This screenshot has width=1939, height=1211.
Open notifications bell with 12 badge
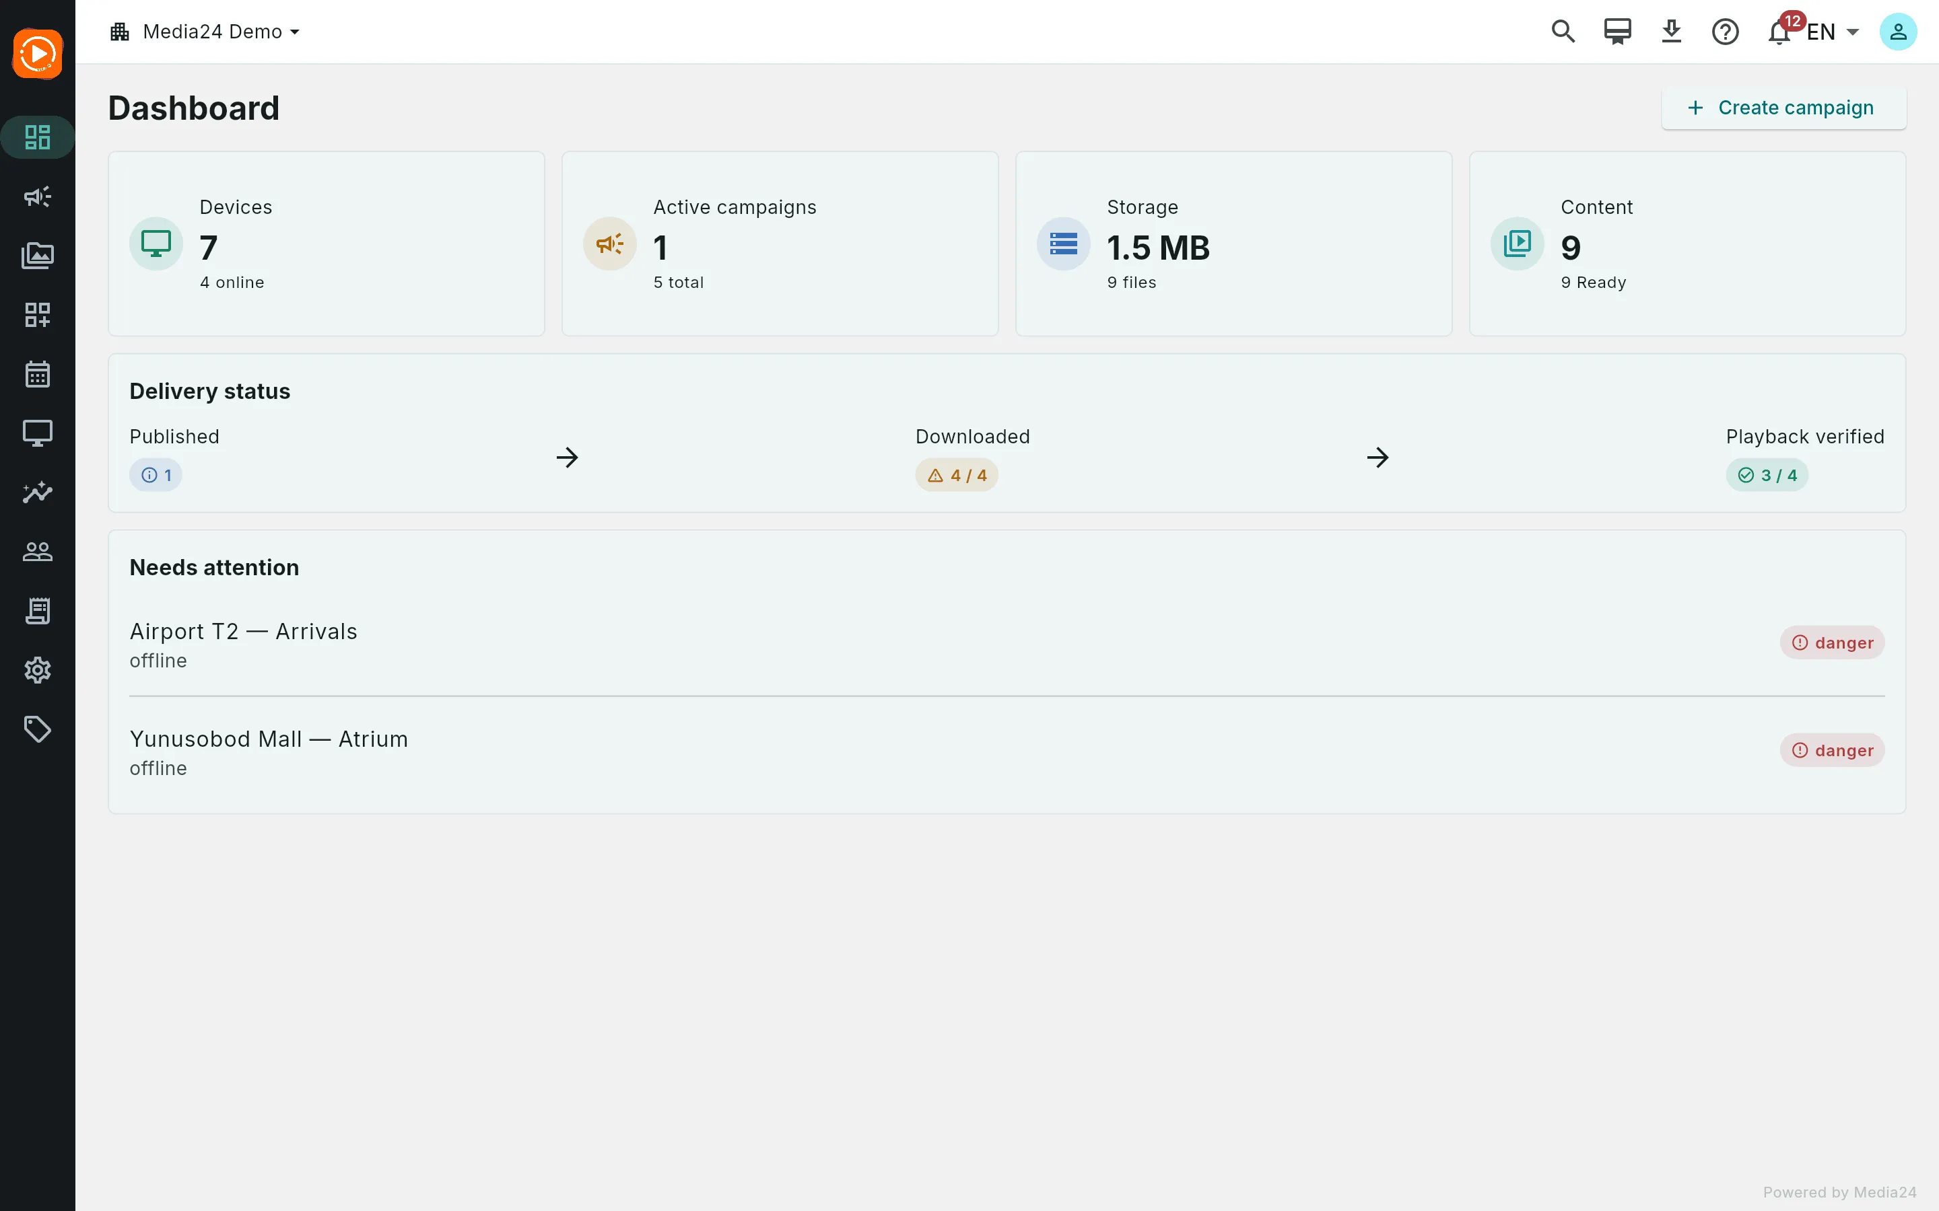coord(1780,32)
